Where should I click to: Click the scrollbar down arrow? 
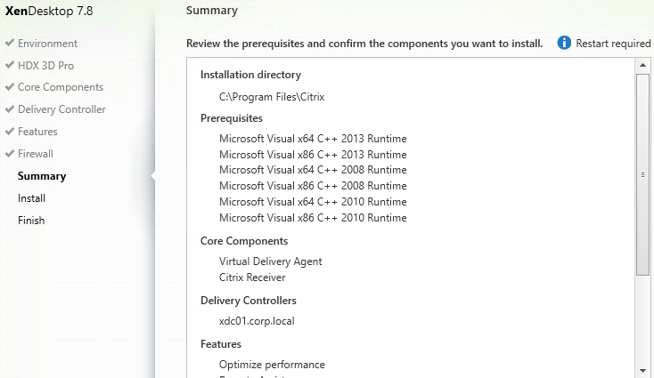(642, 371)
